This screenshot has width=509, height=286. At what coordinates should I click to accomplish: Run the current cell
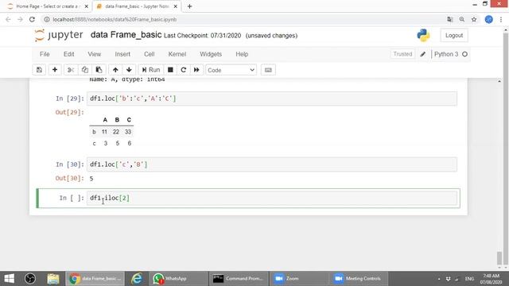click(151, 70)
